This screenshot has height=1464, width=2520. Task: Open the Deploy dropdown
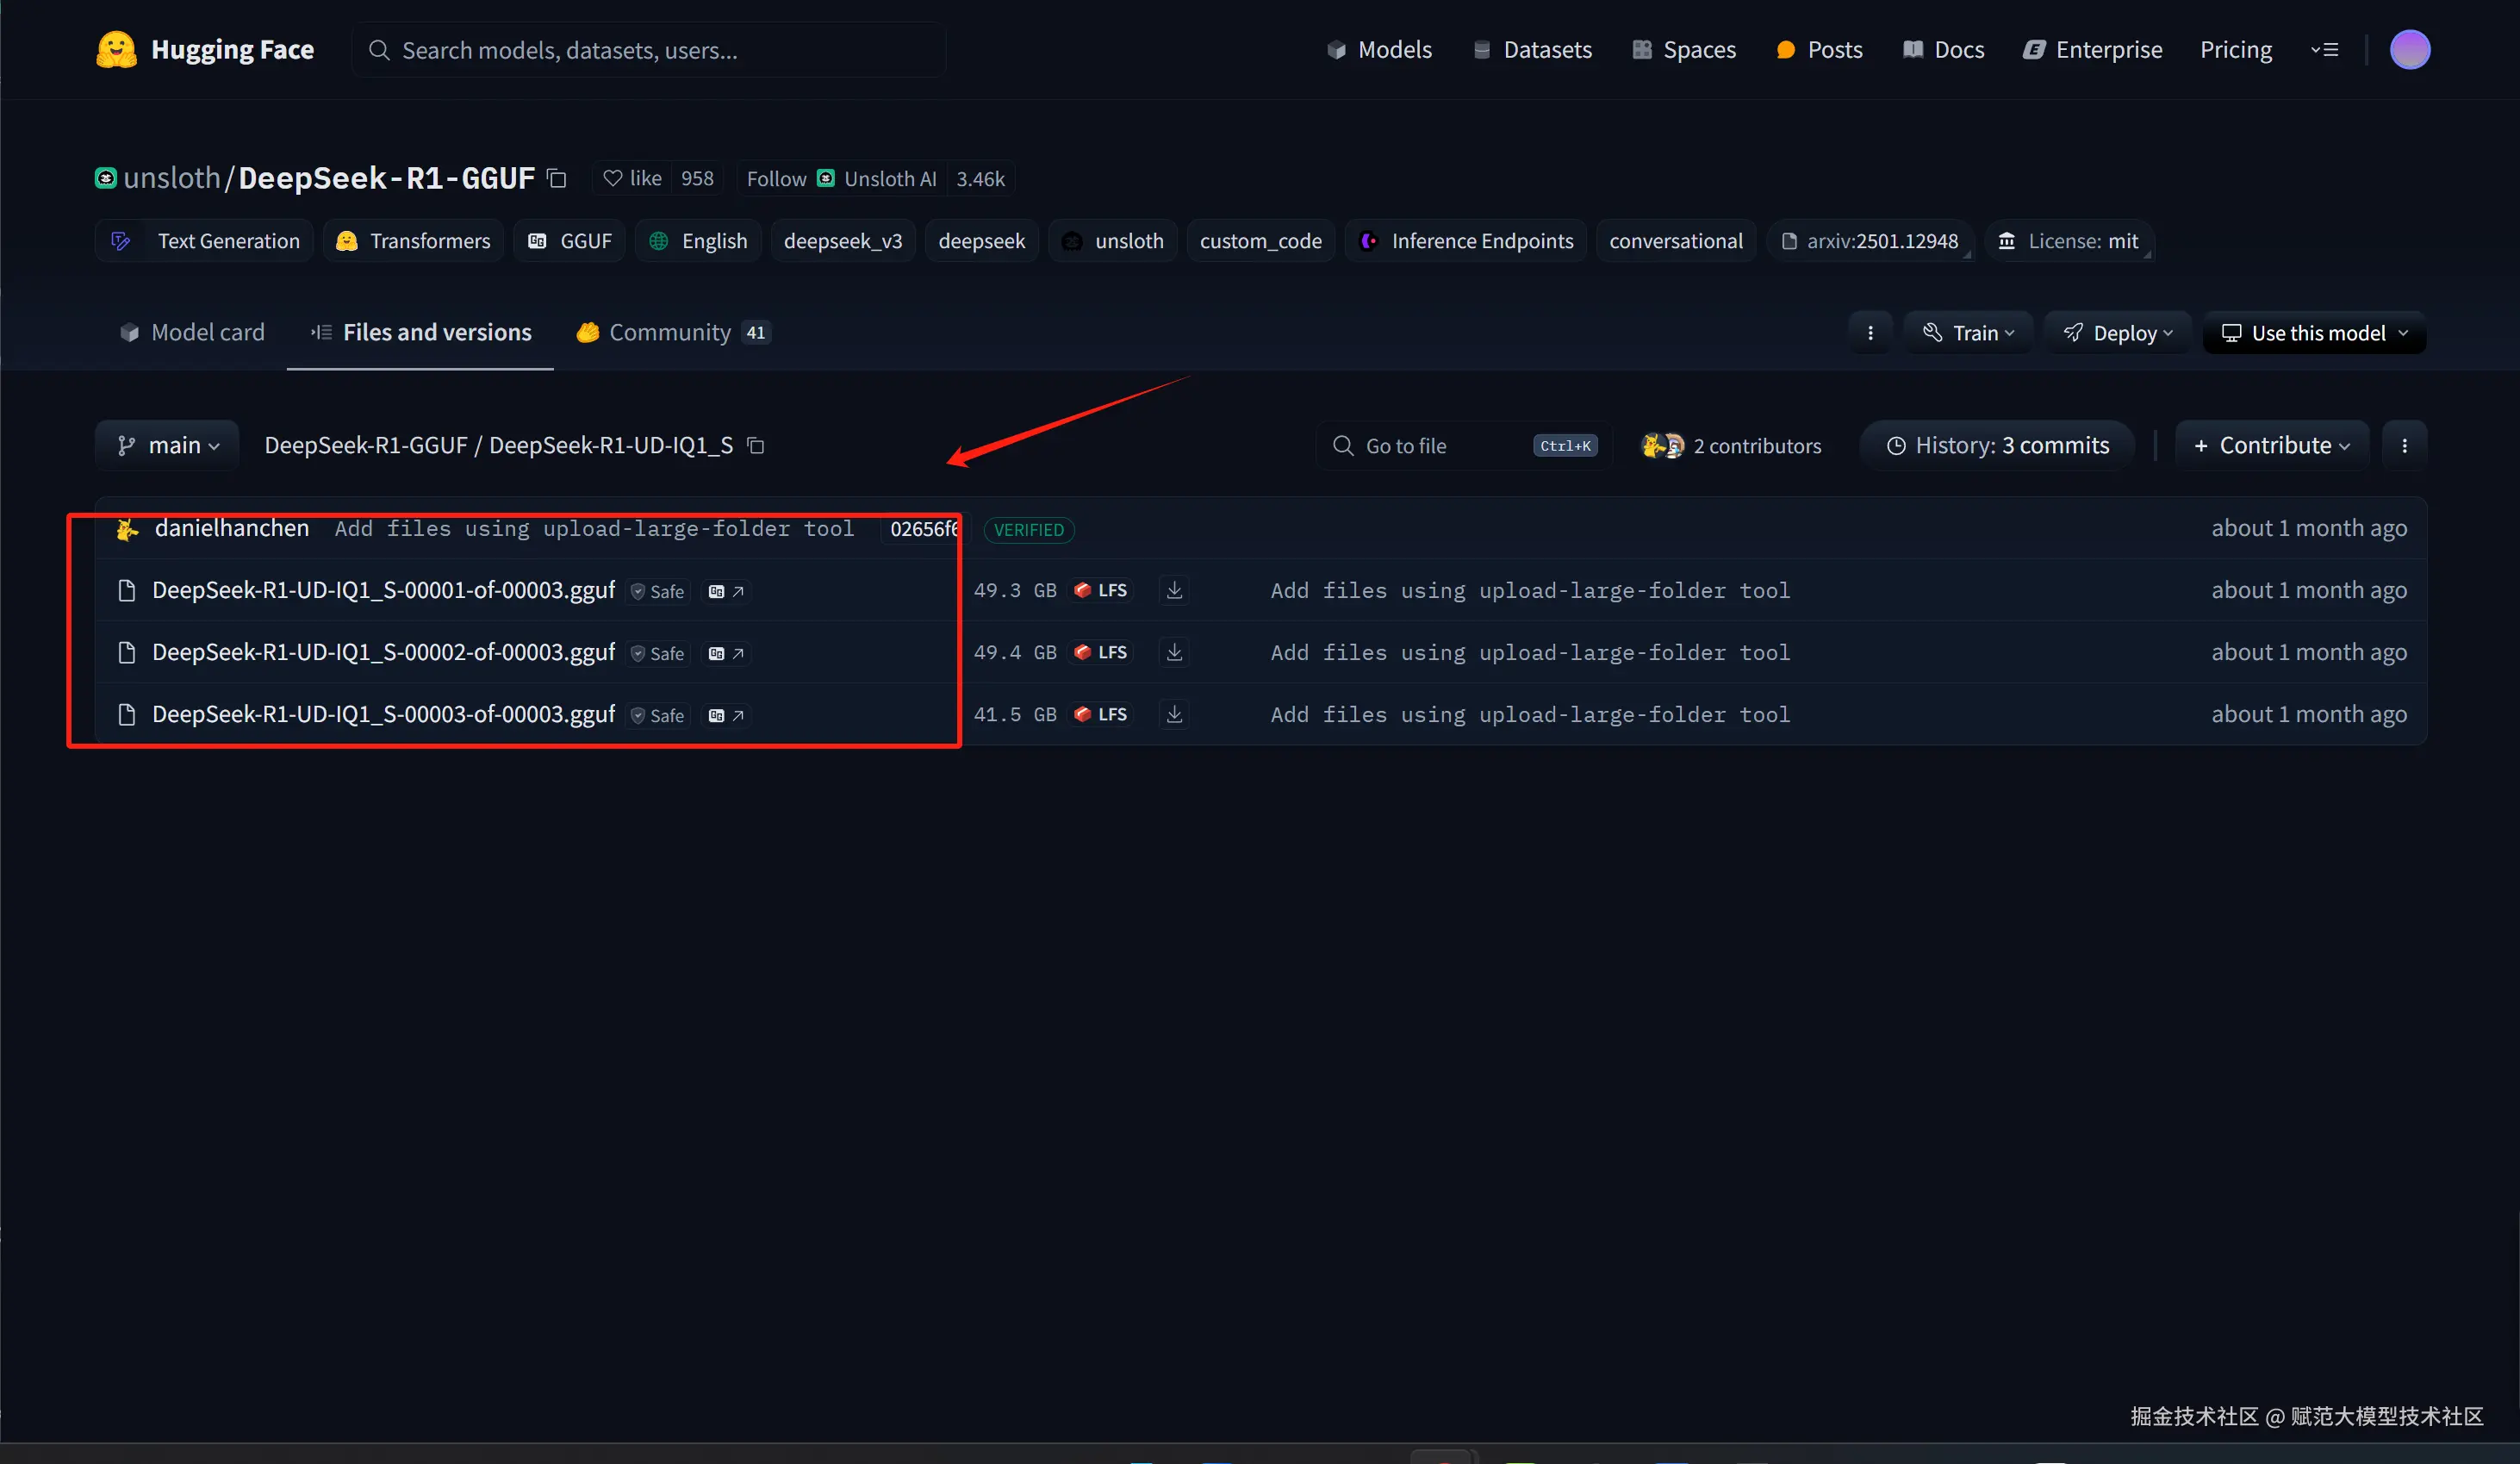coord(2117,333)
